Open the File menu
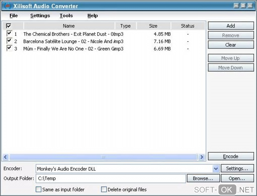This screenshot has height=196, width=257. click(14, 16)
